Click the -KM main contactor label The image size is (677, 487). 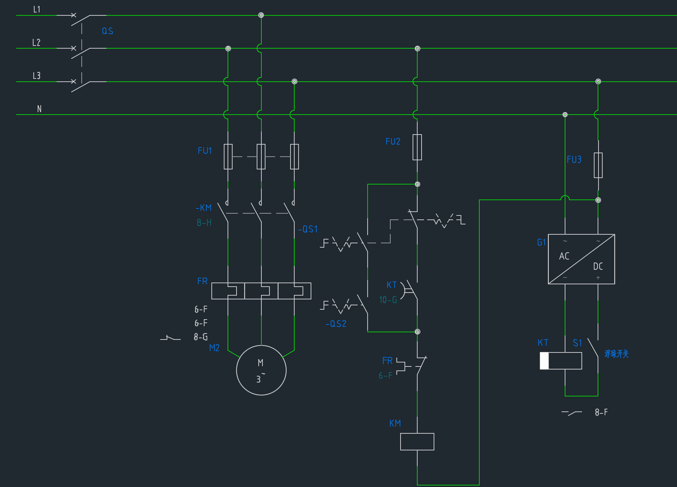coord(203,208)
